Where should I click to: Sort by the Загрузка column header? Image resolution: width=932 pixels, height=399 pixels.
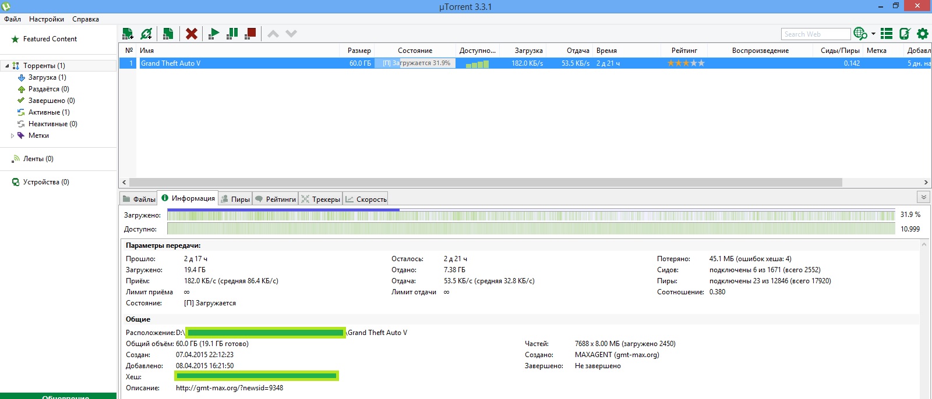pyautogui.click(x=523, y=51)
